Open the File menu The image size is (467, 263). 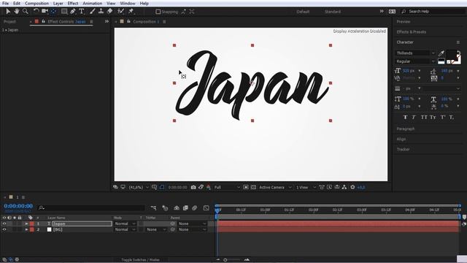coord(5,3)
